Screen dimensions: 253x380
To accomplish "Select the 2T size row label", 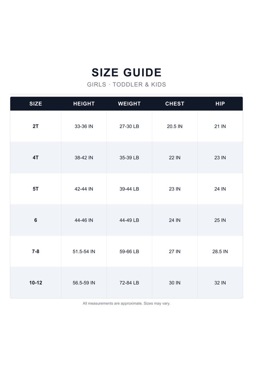I will [x=36, y=126].
